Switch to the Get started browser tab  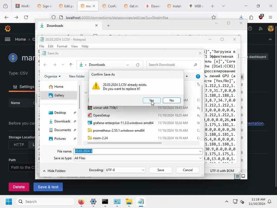point(131,6)
